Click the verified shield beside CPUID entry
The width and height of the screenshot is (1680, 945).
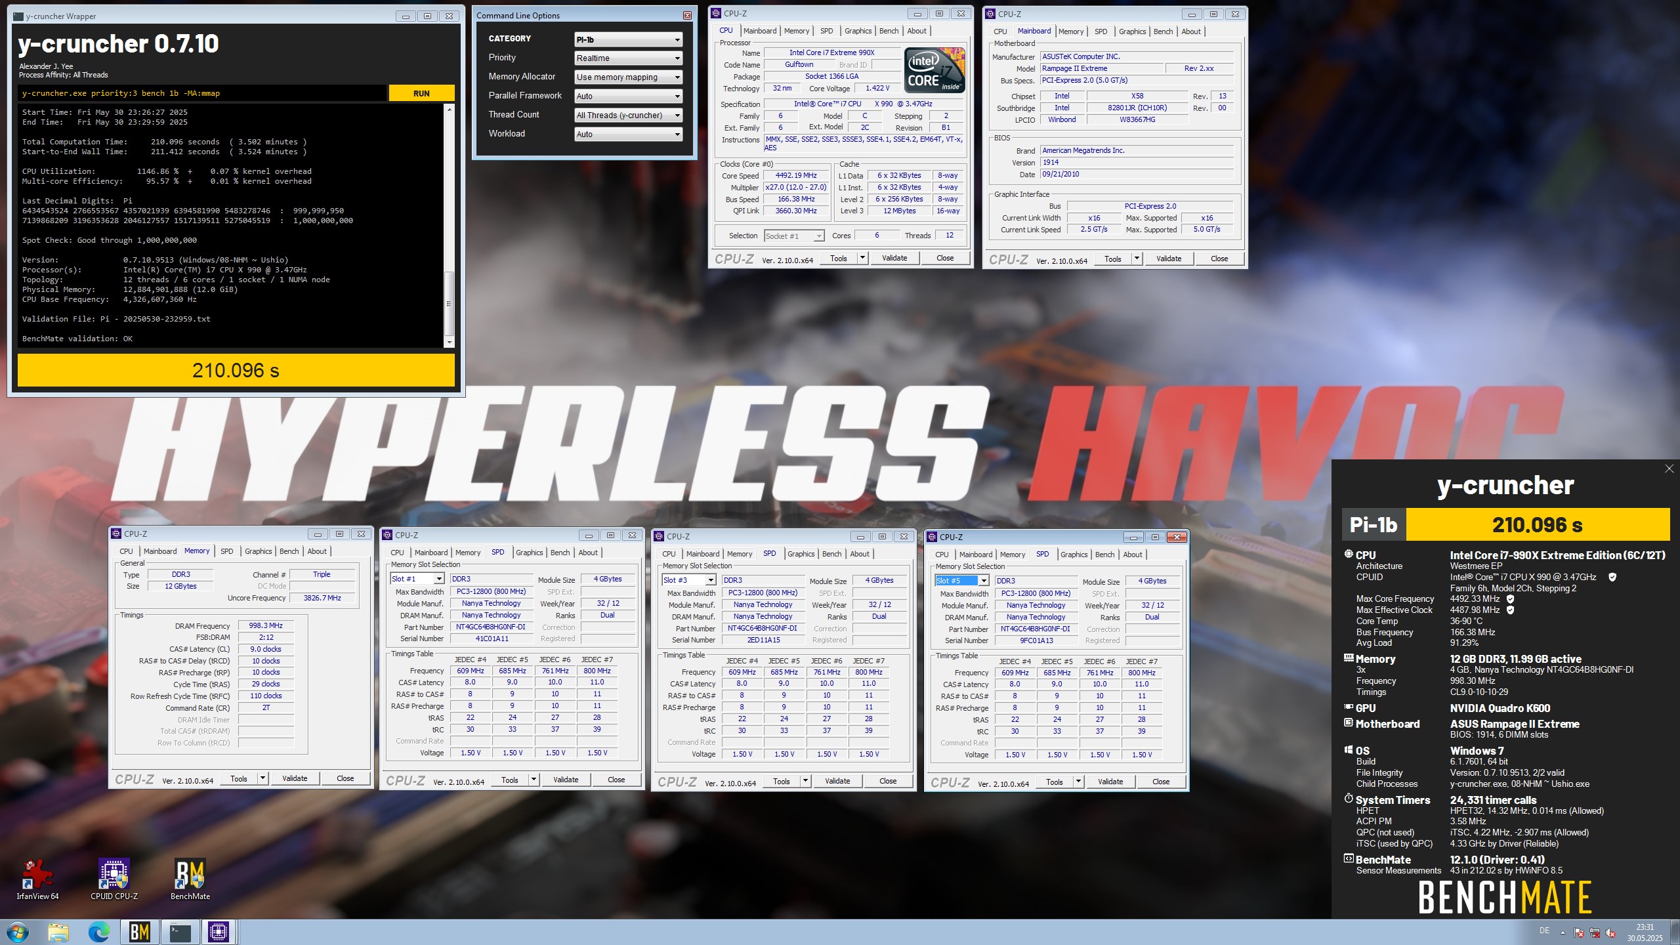click(x=1612, y=577)
